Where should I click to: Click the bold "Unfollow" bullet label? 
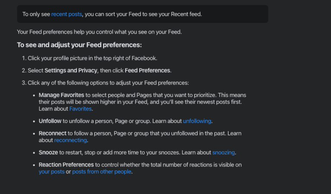(50, 121)
